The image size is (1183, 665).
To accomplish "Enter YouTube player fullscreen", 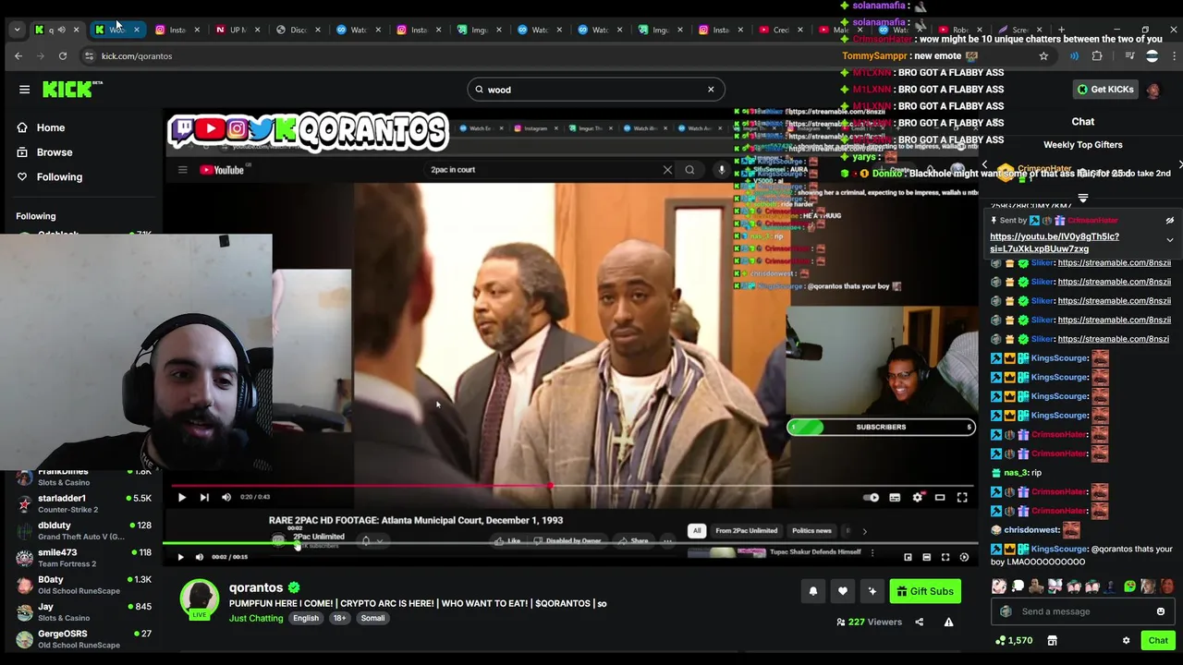I will click(962, 497).
